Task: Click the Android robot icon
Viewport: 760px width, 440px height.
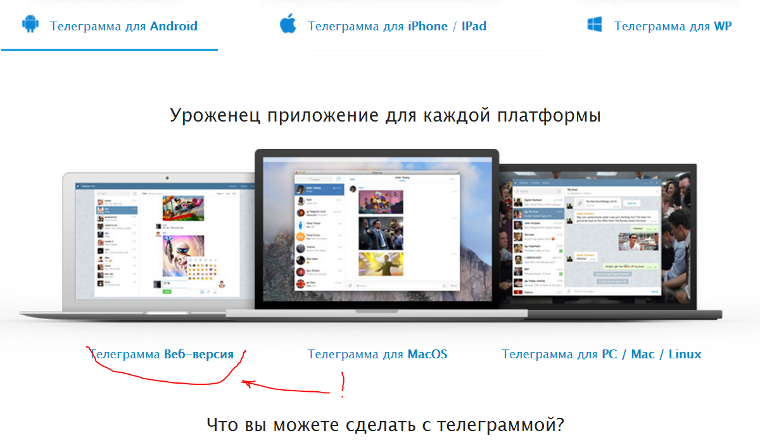Action: pyautogui.click(x=30, y=25)
